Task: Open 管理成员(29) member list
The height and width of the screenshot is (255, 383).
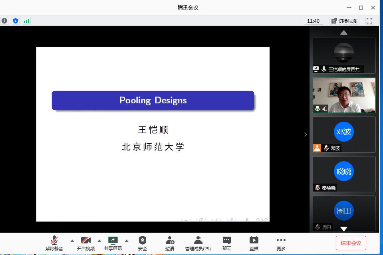Action: coord(198,243)
